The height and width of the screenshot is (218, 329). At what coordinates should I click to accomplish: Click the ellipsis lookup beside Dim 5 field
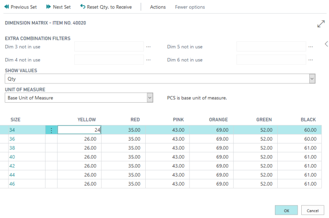coord(311,46)
